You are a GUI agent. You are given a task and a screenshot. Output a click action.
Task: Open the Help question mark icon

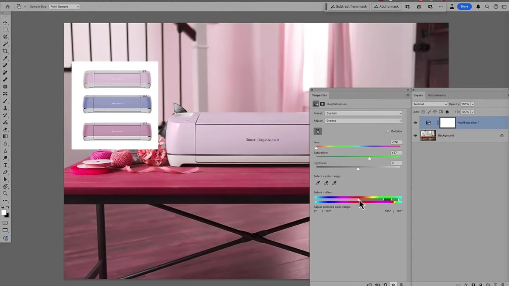click(x=495, y=7)
